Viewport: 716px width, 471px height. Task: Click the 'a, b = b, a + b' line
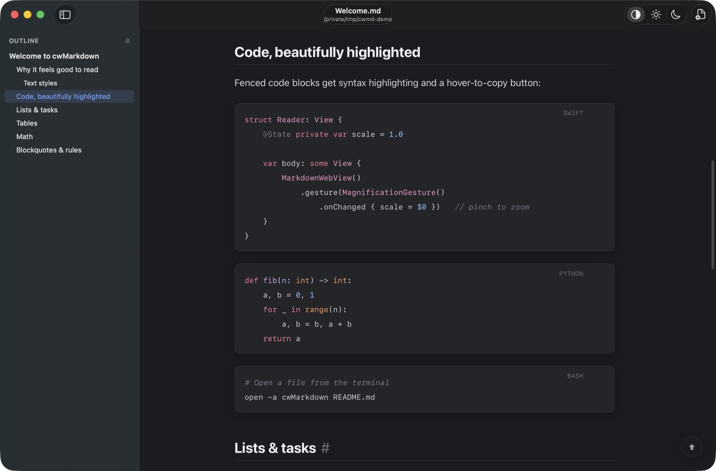pyautogui.click(x=317, y=324)
